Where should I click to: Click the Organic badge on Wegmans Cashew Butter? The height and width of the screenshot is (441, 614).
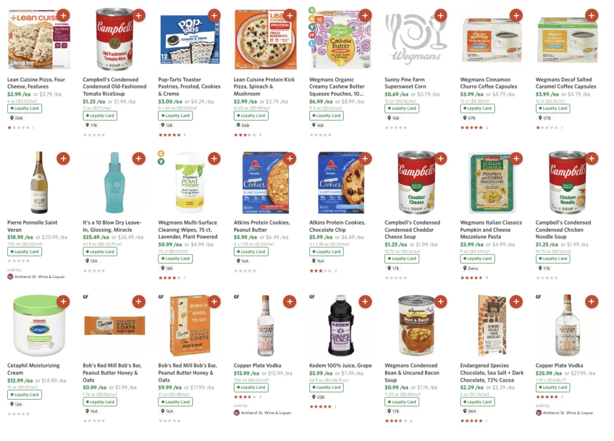[311, 10]
